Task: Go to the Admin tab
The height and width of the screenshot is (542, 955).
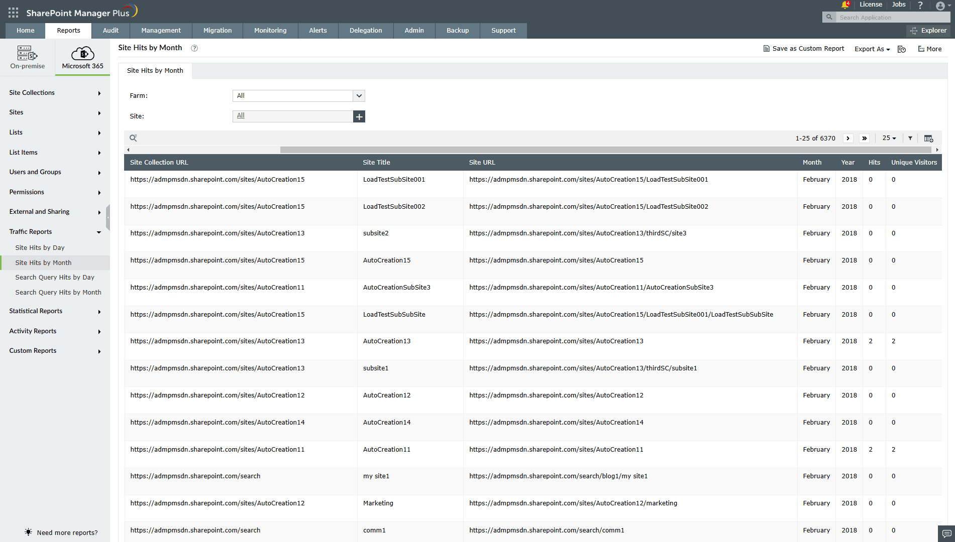Action: (x=414, y=31)
